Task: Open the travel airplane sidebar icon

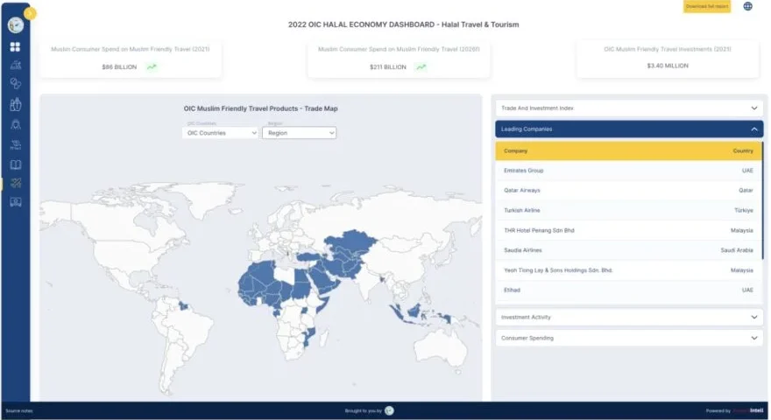Action: 15,183
